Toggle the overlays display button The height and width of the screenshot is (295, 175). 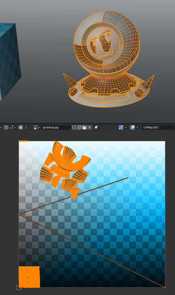pyautogui.click(x=133, y=127)
